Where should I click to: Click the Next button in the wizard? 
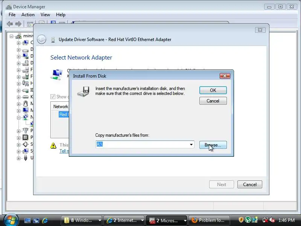(222, 184)
